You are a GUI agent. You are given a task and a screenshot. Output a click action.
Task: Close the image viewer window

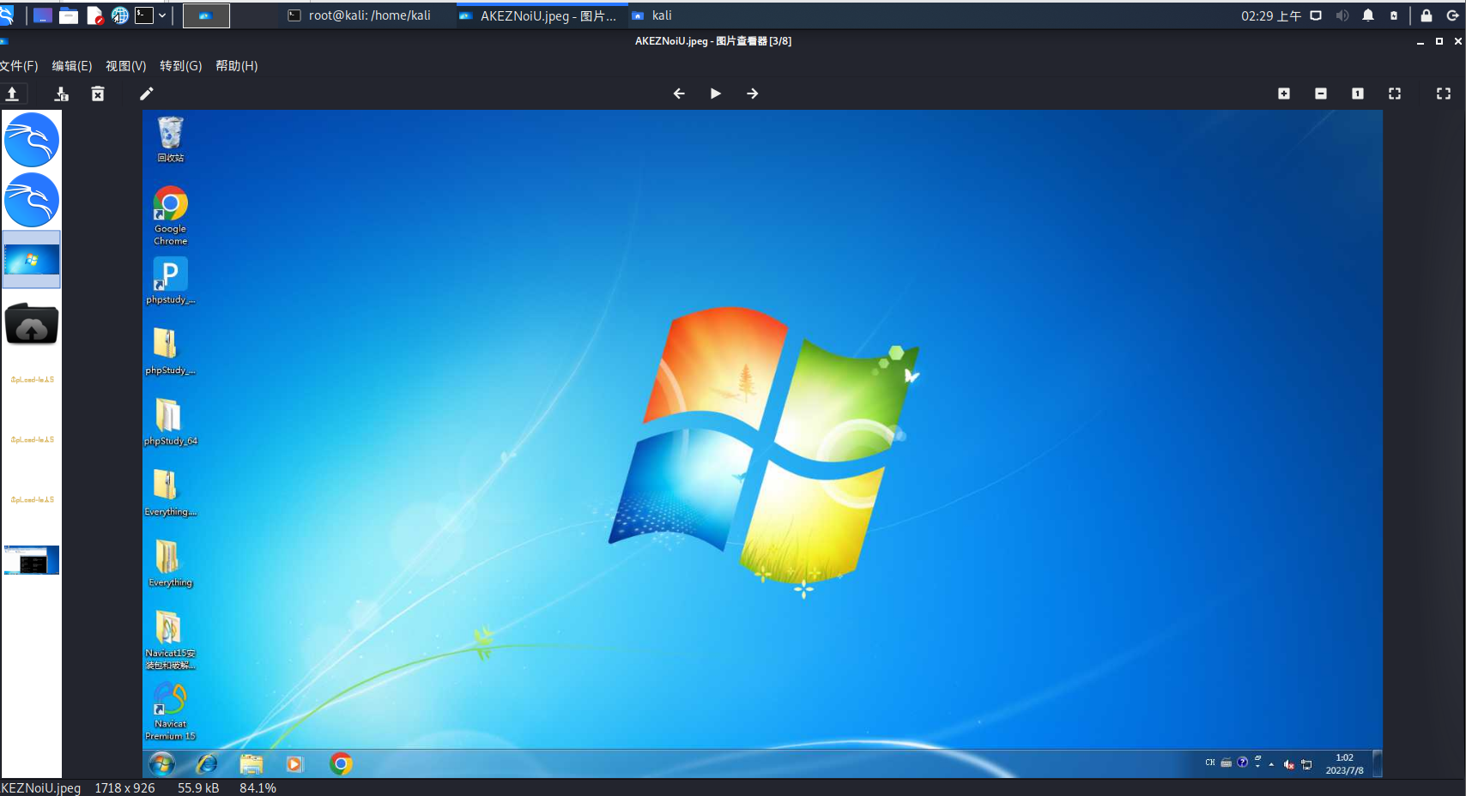pyautogui.click(x=1458, y=41)
